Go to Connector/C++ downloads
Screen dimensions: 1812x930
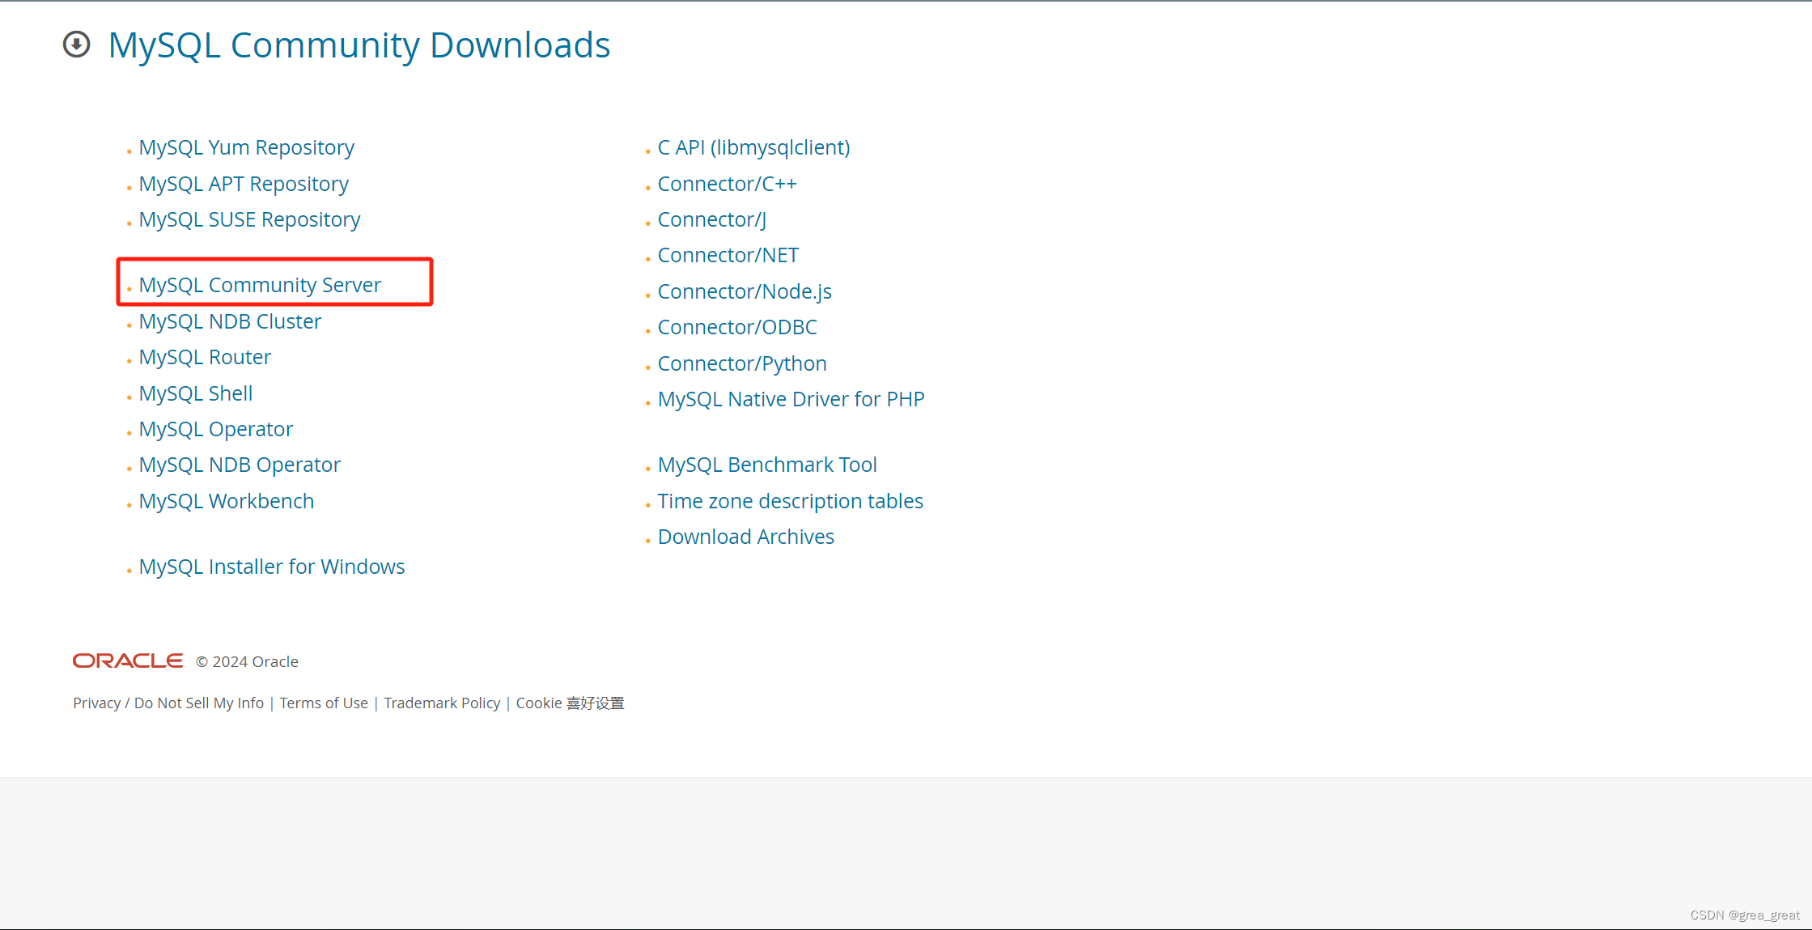coord(728,184)
